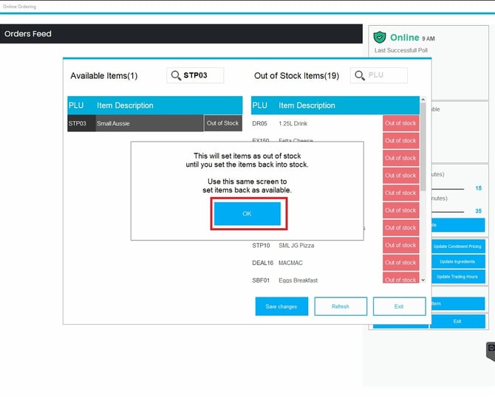Toggle stock for STP10 SML JG Pizza
Image resolution: width=495 pixels, height=397 pixels.
click(x=400, y=245)
